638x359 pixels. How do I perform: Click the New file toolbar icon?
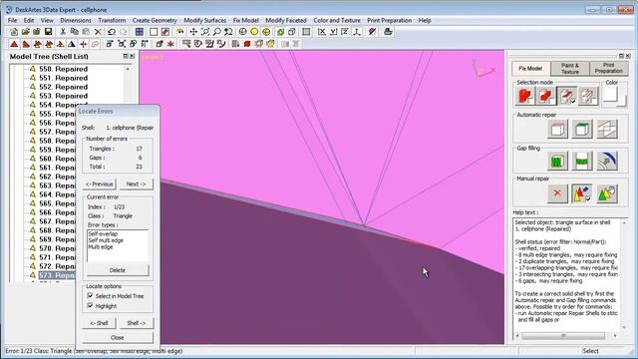click(x=14, y=32)
